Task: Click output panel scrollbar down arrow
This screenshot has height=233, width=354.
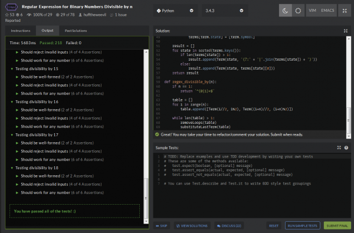Action: pyautogui.click(x=146, y=221)
